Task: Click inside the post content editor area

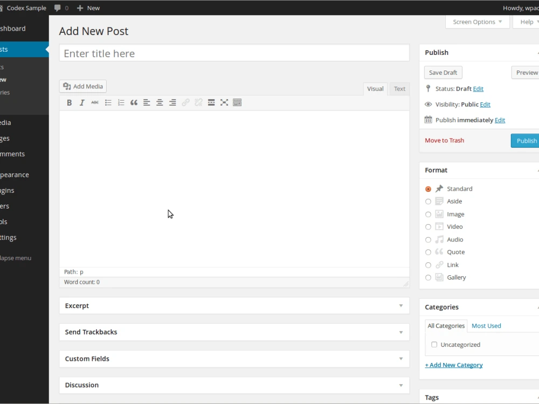Action: point(234,189)
